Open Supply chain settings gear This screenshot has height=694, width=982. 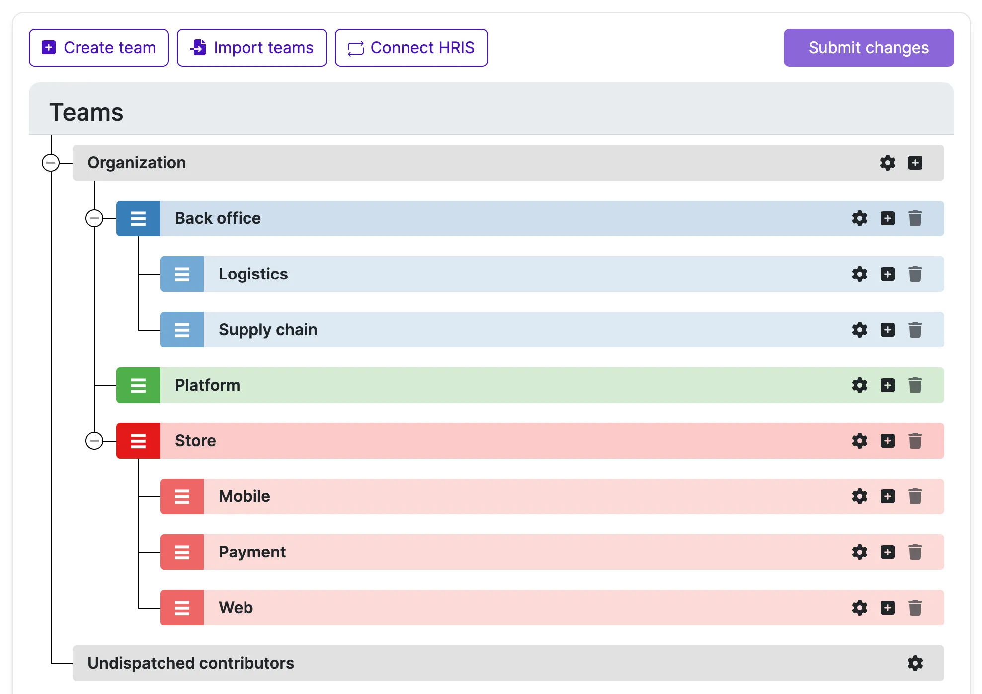[859, 330]
